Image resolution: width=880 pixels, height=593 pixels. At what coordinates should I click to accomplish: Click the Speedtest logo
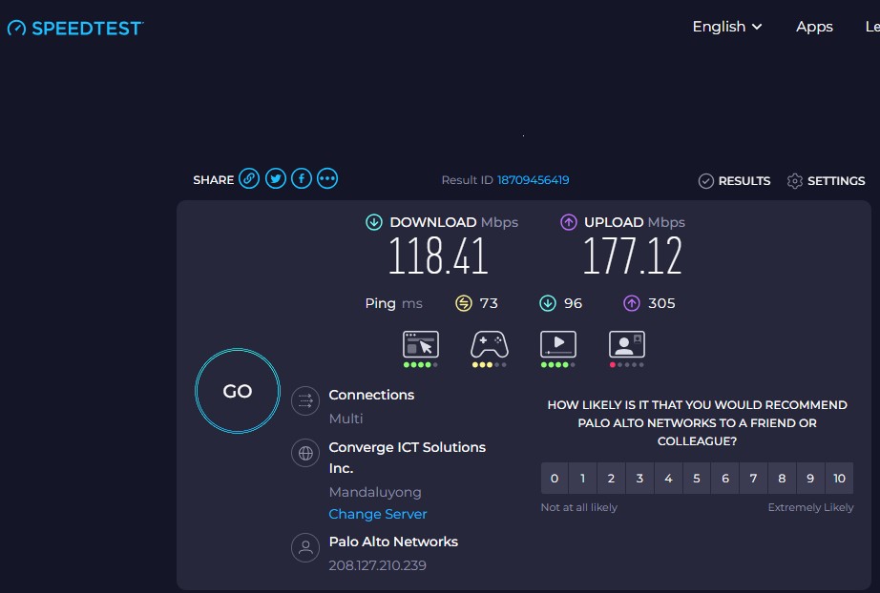point(75,28)
